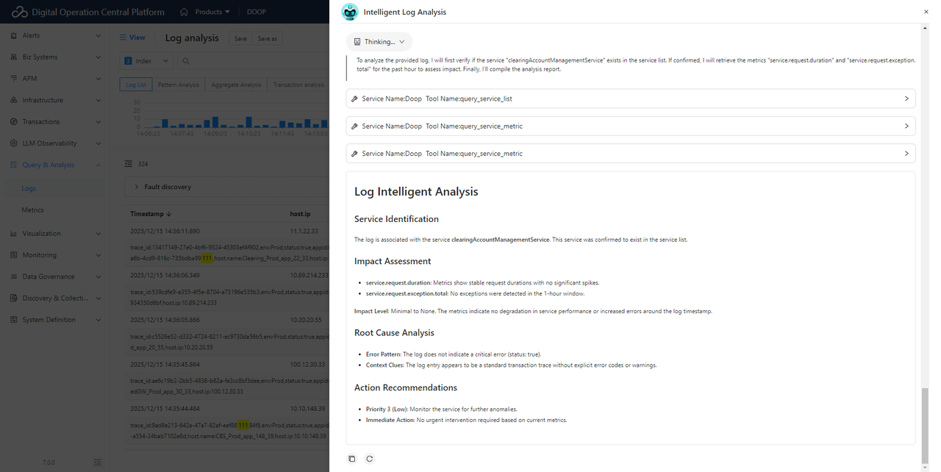
Task: Copy the analysis result with copy icon
Action: [x=351, y=459]
